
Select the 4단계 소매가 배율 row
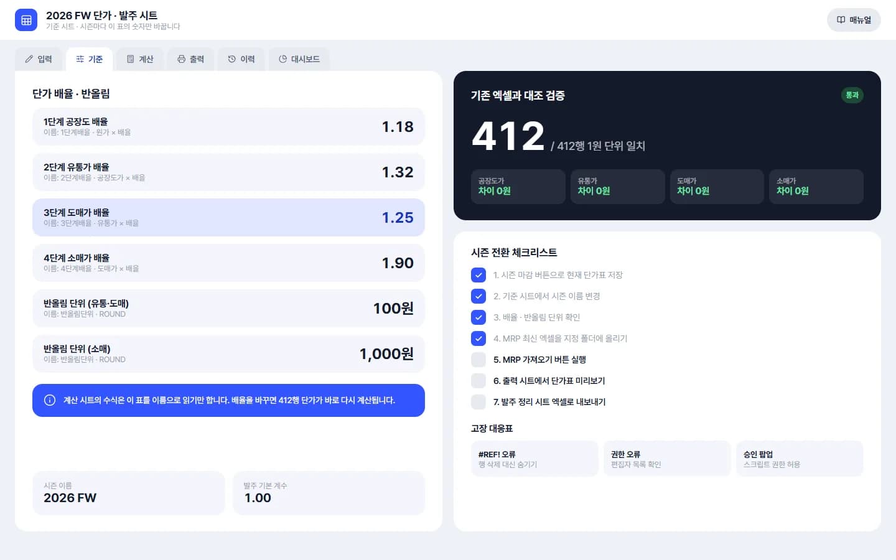coord(228,263)
